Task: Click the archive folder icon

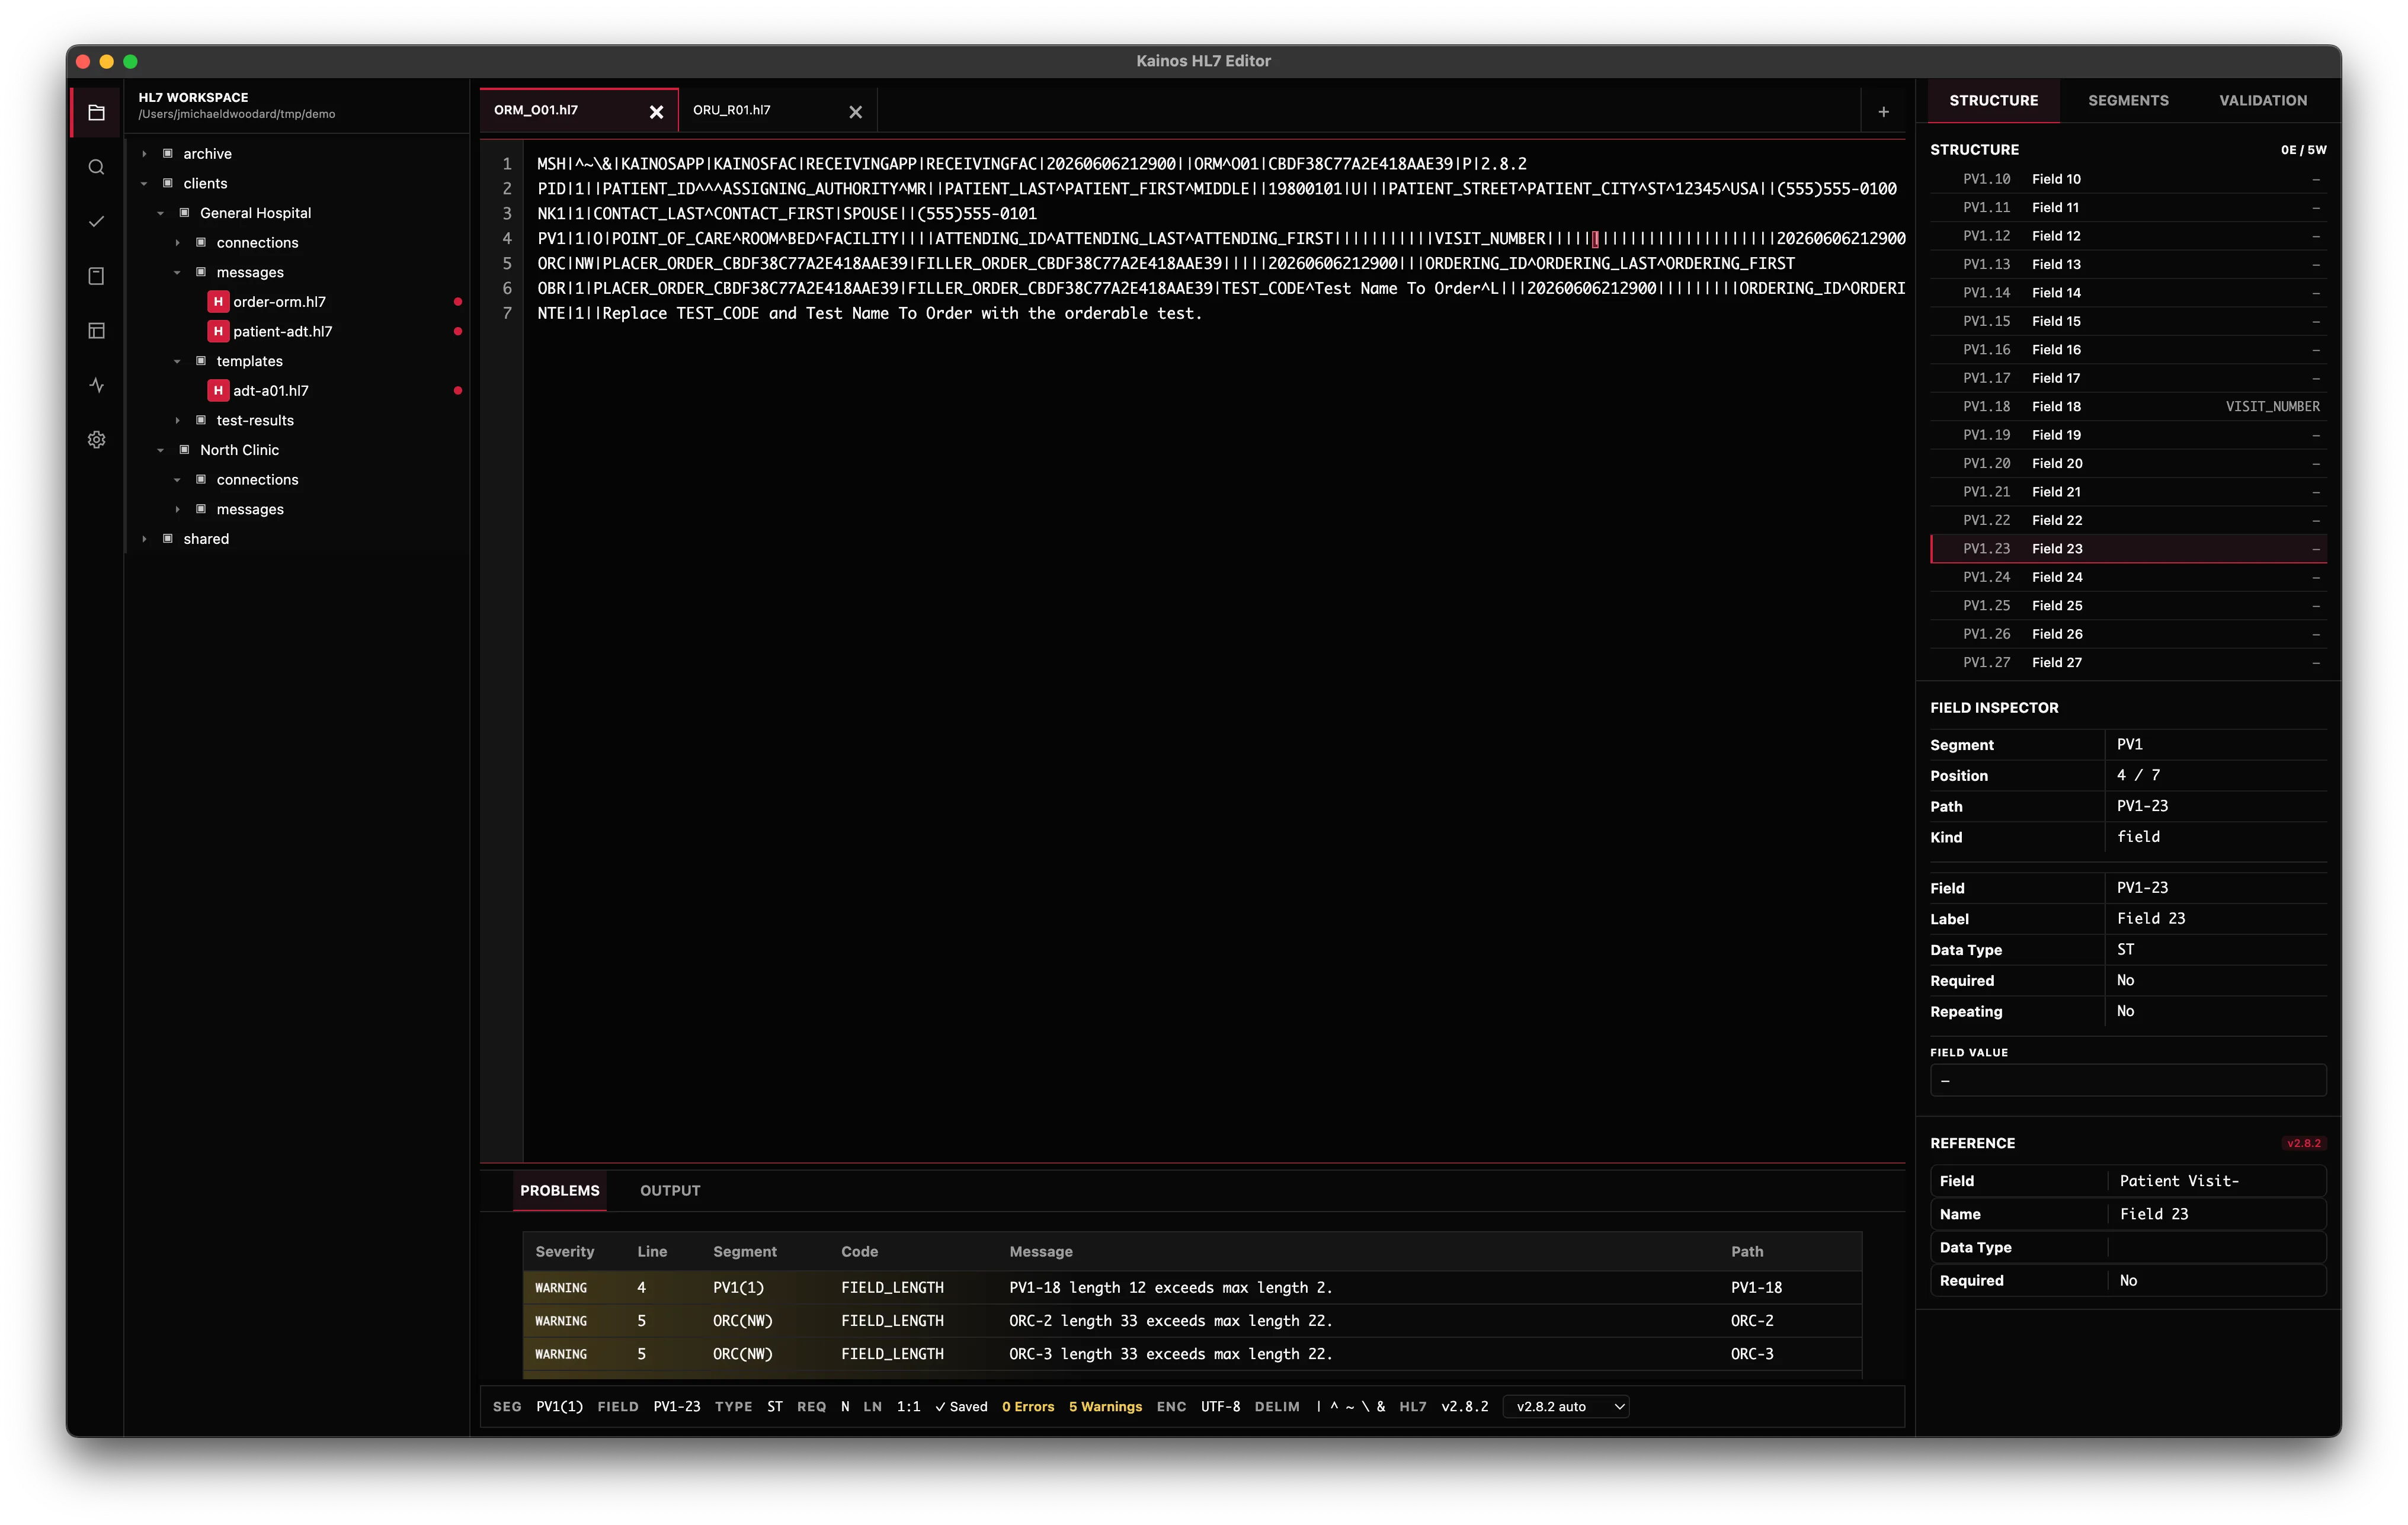Action: [x=168, y=153]
